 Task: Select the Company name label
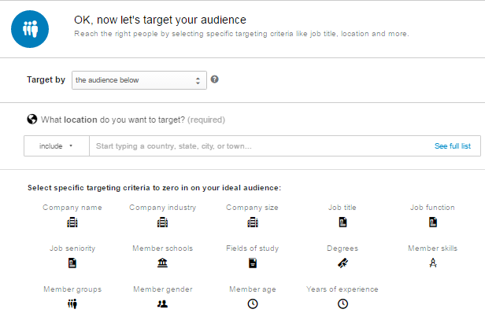[x=72, y=208]
